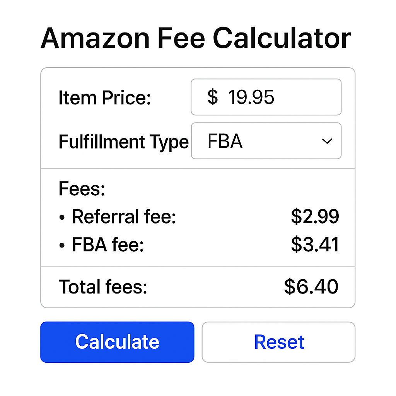
Task: Click the 19.95 price value
Action: pyautogui.click(x=251, y=97)
